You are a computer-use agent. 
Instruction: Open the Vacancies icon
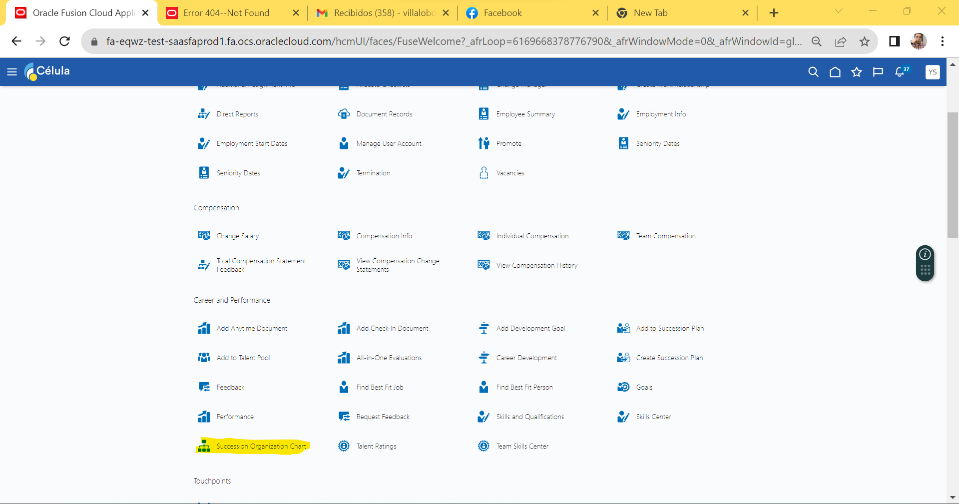tap(483, 173)
